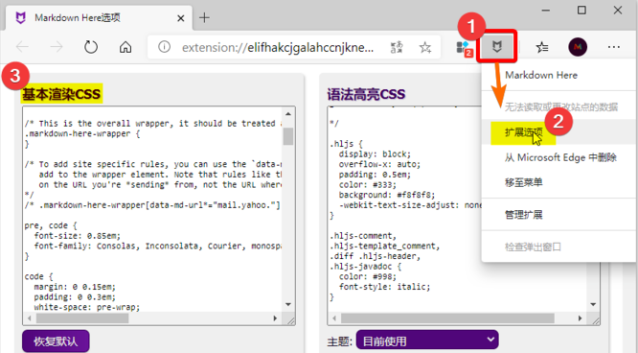Open the browser settings and more menu
This screenshot has height=353, width=638.
coord(614,47)
